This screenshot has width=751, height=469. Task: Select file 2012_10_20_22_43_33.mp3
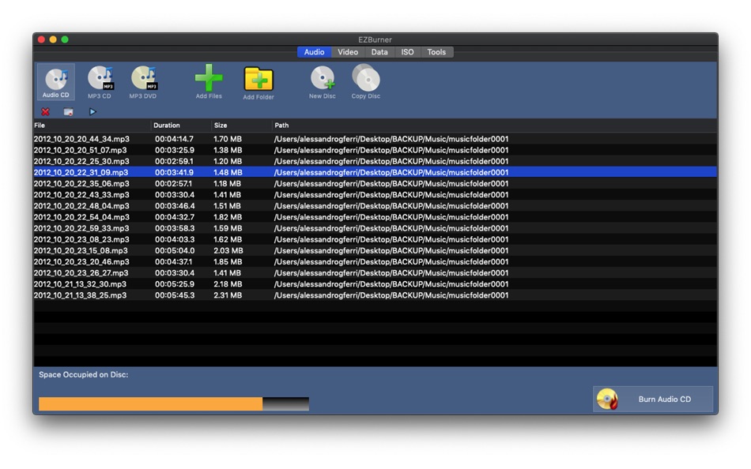point(81,195)
